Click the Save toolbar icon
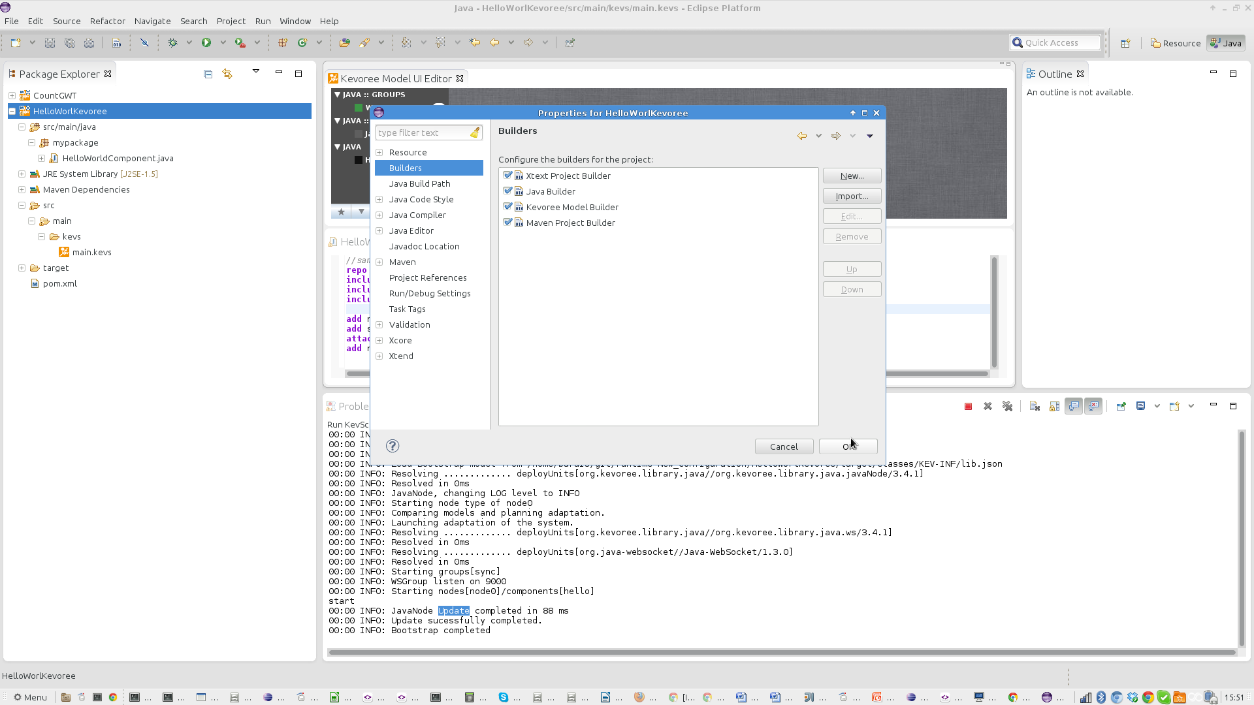Screen dimensions: 1254x705 50,42
